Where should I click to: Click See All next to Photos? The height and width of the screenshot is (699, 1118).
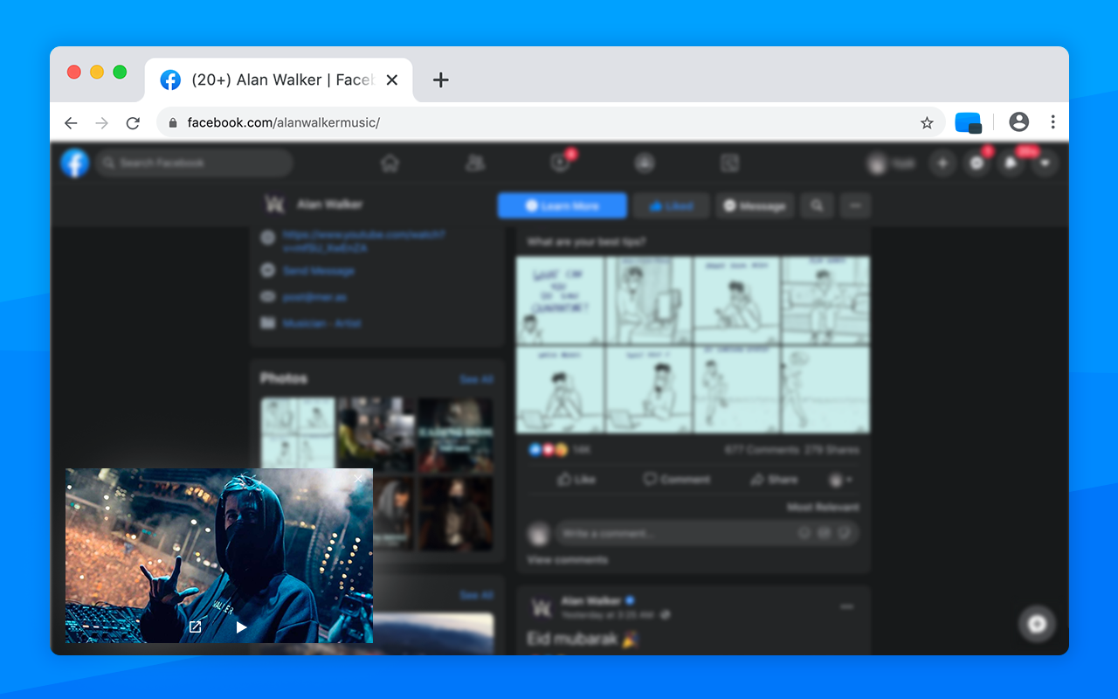point(477,379)
